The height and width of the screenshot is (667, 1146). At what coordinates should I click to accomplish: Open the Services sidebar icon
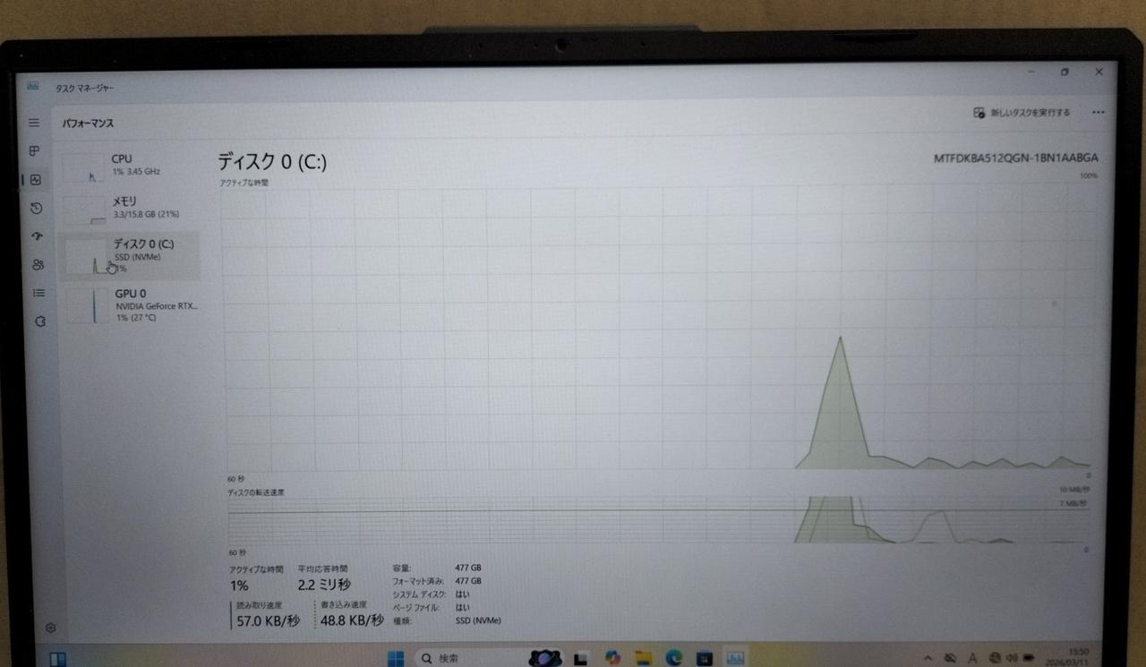click(39, 321)
